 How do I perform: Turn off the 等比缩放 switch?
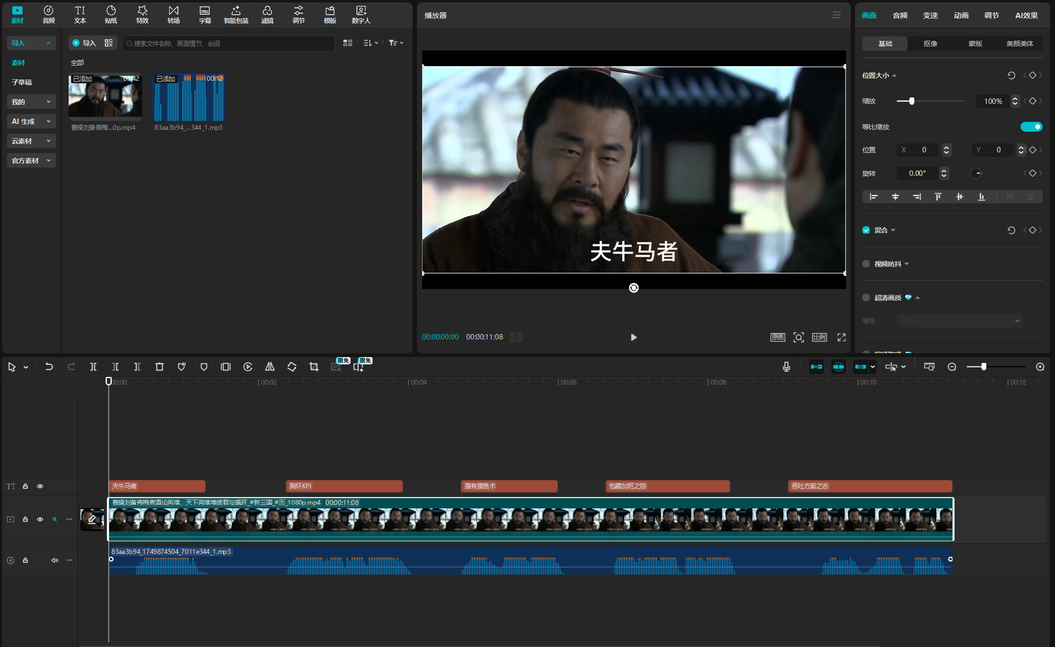(1031, 127)
